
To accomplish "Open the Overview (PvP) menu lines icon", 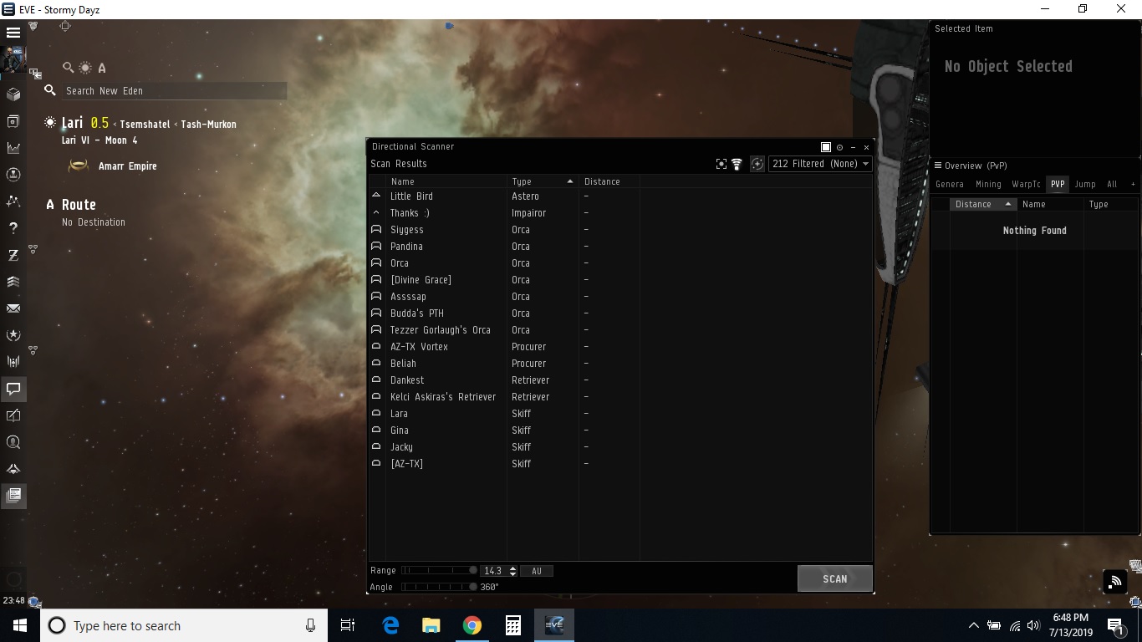I will point(938,166).
